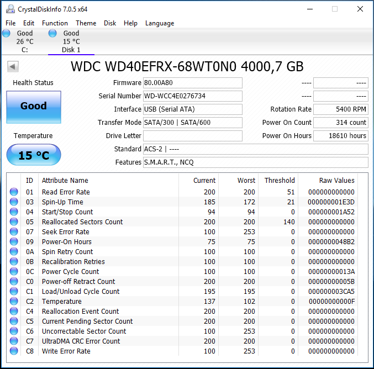374x369 pixels.
Task: Open the Help menu
Action: (x=130, y=23)
